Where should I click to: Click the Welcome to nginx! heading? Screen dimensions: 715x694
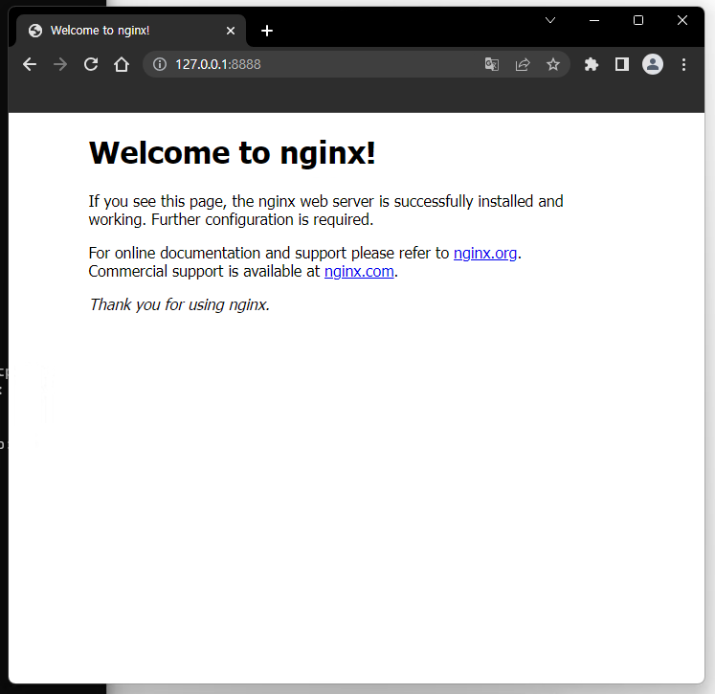[232, 153]
